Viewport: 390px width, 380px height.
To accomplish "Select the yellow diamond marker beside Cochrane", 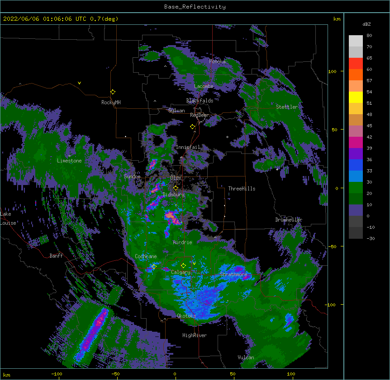I will pyautogui.click(x=154, y=267).
